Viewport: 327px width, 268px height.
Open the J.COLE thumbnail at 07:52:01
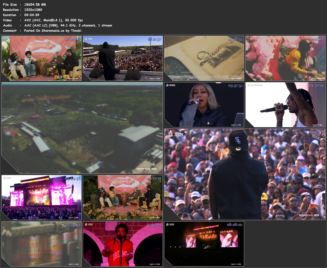[x=123, y=244]
